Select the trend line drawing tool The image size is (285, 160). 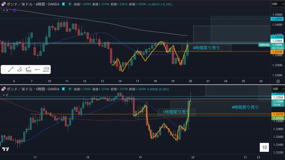11,70
